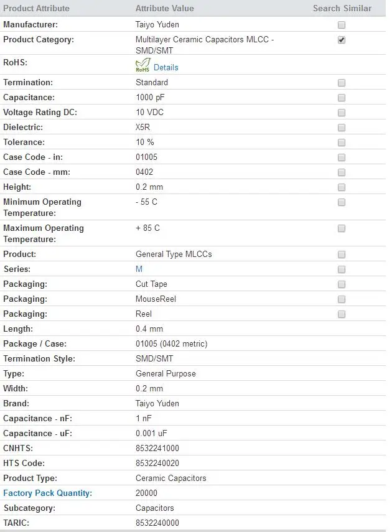Select the General Type MLCCs product checkbox
This screenshot has width=392, height=532.
pyautogui.click(x=342, y=254)
